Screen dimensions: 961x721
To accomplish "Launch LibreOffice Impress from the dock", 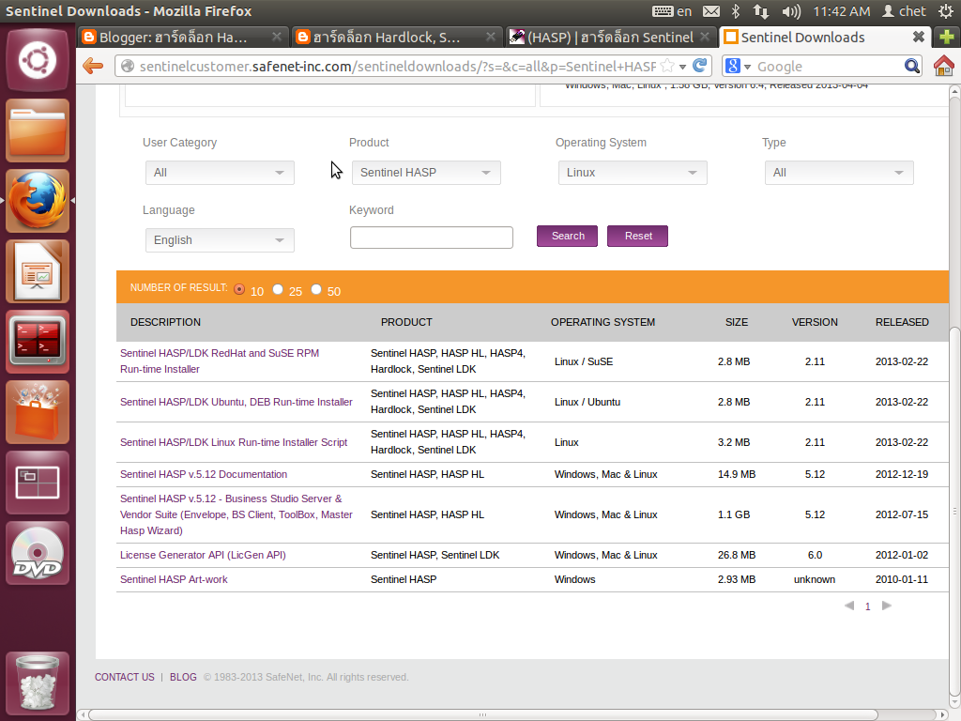I will click(x=38, y=271).
